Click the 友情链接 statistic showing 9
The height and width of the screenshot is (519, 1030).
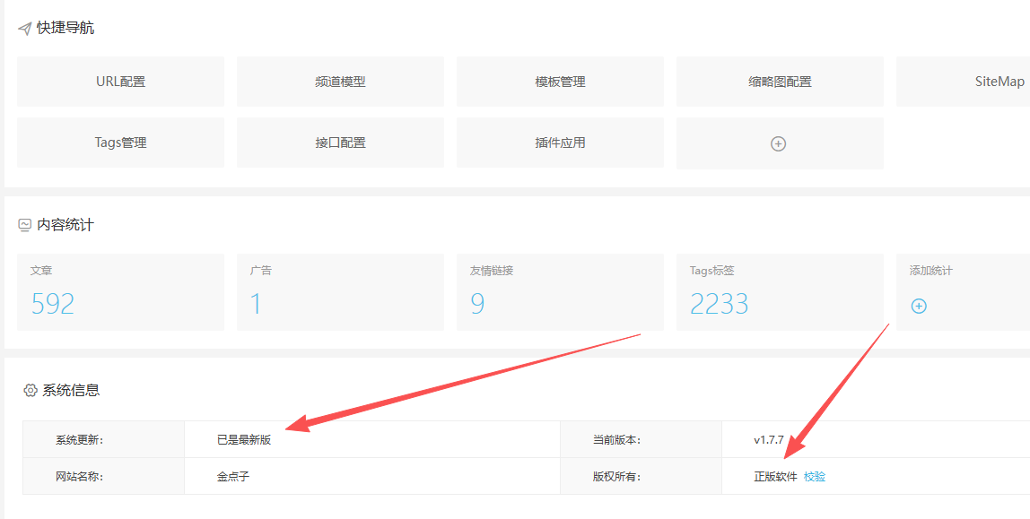click(476, 304)
